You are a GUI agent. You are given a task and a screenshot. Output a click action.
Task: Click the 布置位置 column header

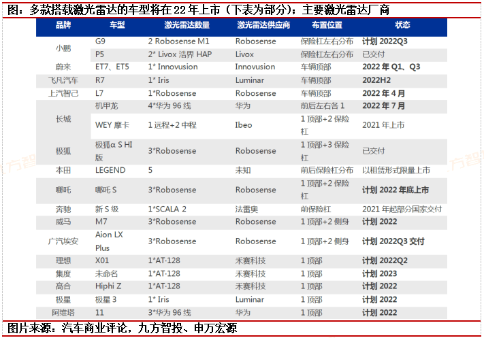click(x=327, y=25)
